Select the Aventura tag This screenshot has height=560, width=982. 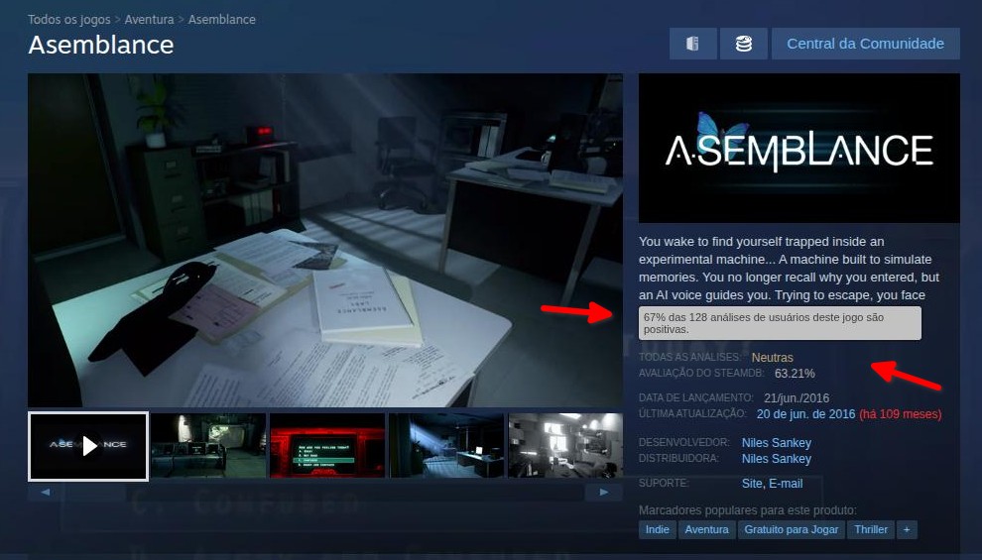706,530
